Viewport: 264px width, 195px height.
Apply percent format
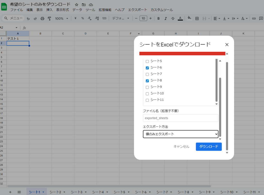82,18
